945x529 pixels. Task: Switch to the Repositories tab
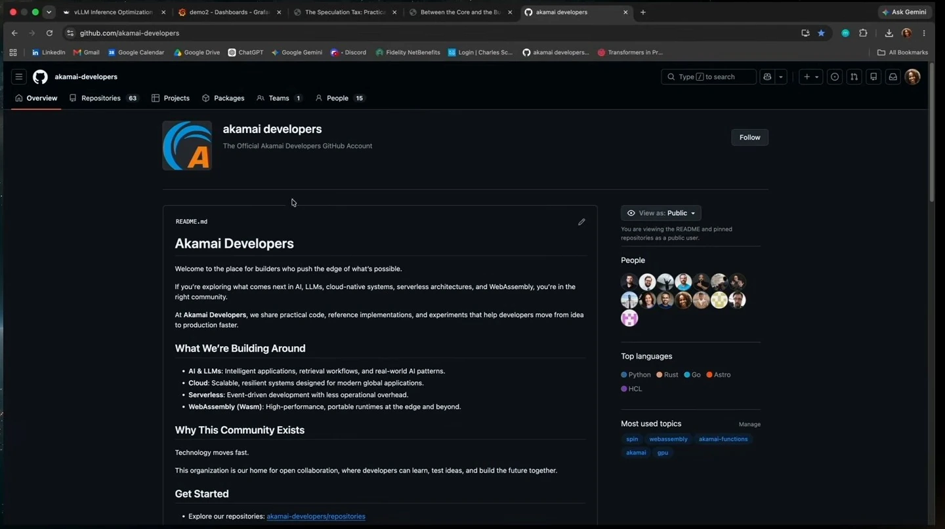tap(104, 98)
